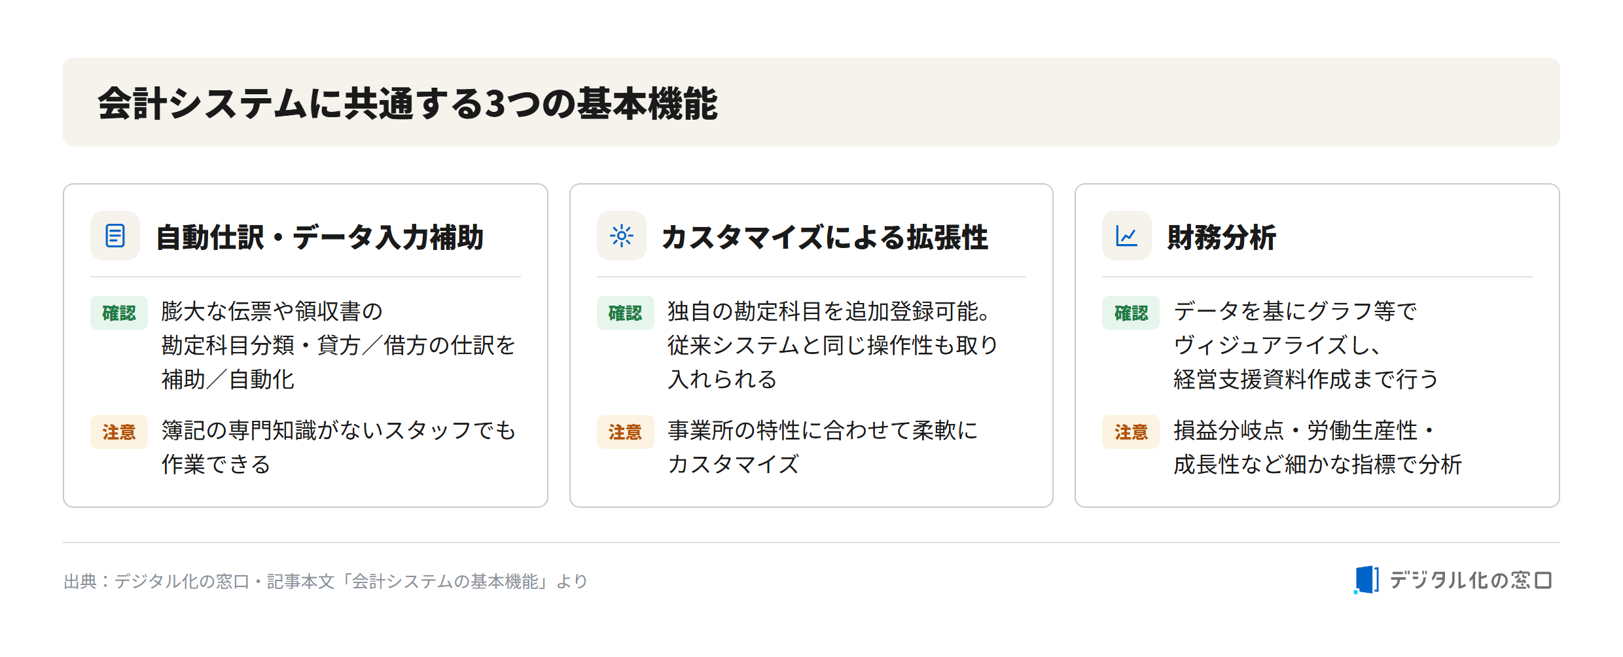The height and width of the screenshot is (657, 1623).
Task: Click the orange 注意 badge in the 自動仕訳 card
Action: pyautogui.click(x=119, y=432)
